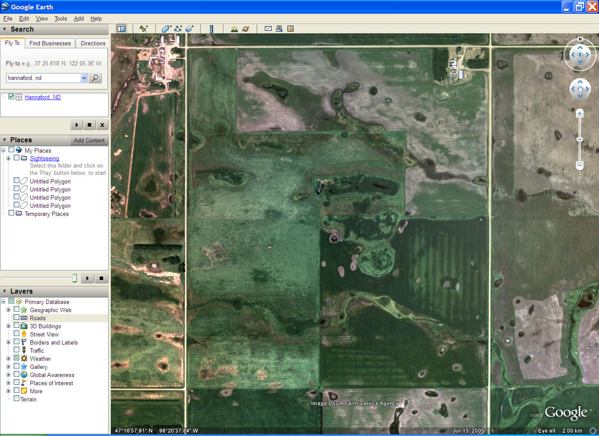Viewport: 599px width, 436px height.
Task: Expand the Sightseeing folder tree node
Action: point(8,158)
